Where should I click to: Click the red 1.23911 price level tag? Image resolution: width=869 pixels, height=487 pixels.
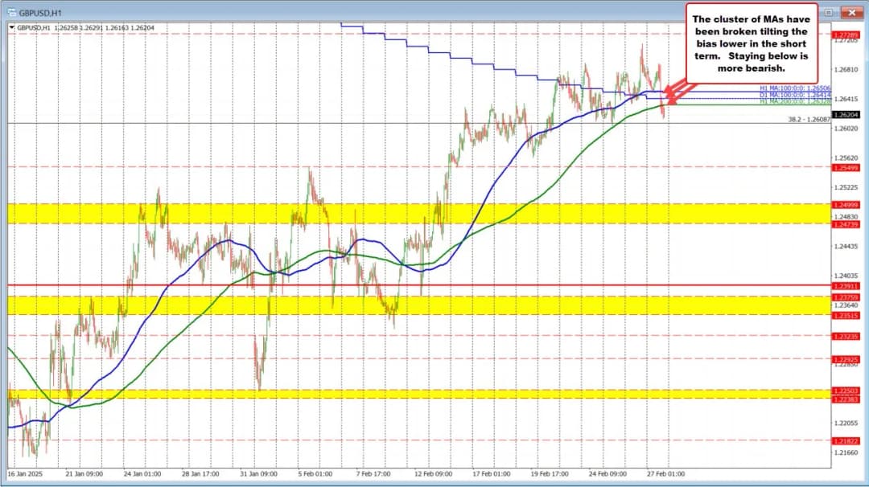pos(848,285)
